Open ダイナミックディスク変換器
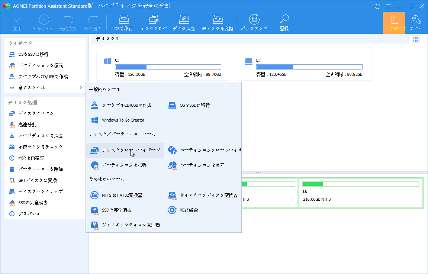 point(203,195)
